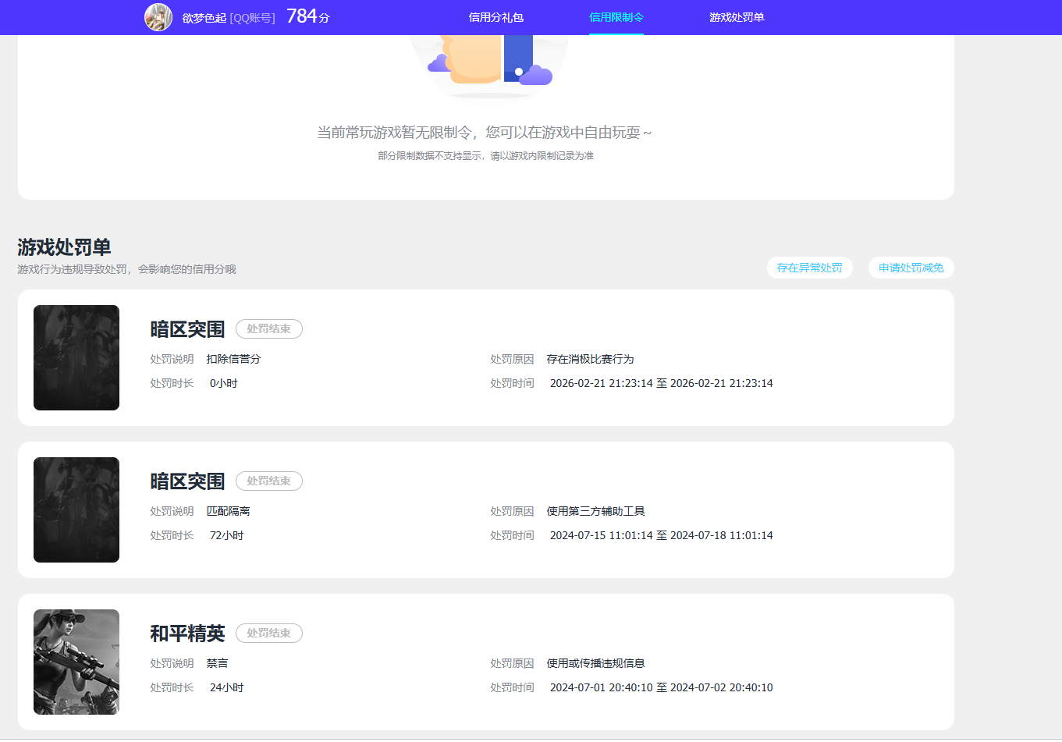Click the 0小时 duration value

point(223,383)
